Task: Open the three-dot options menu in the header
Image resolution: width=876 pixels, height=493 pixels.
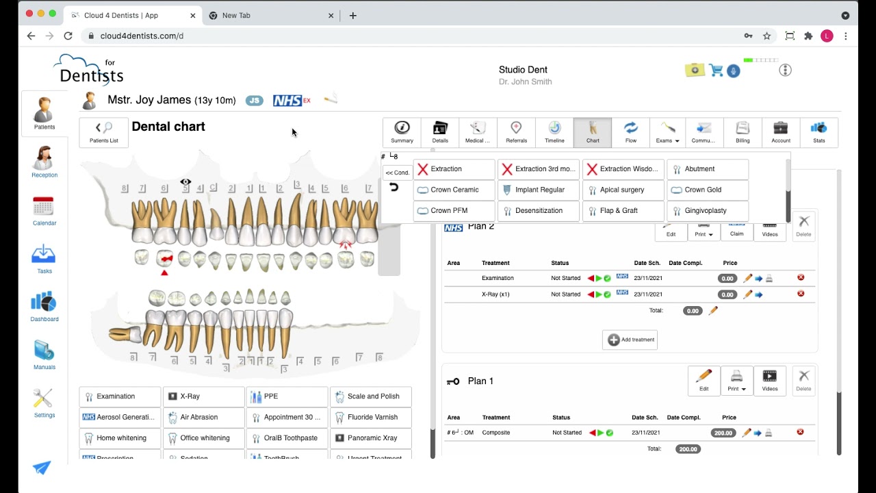Action: (x=785, y=70)
